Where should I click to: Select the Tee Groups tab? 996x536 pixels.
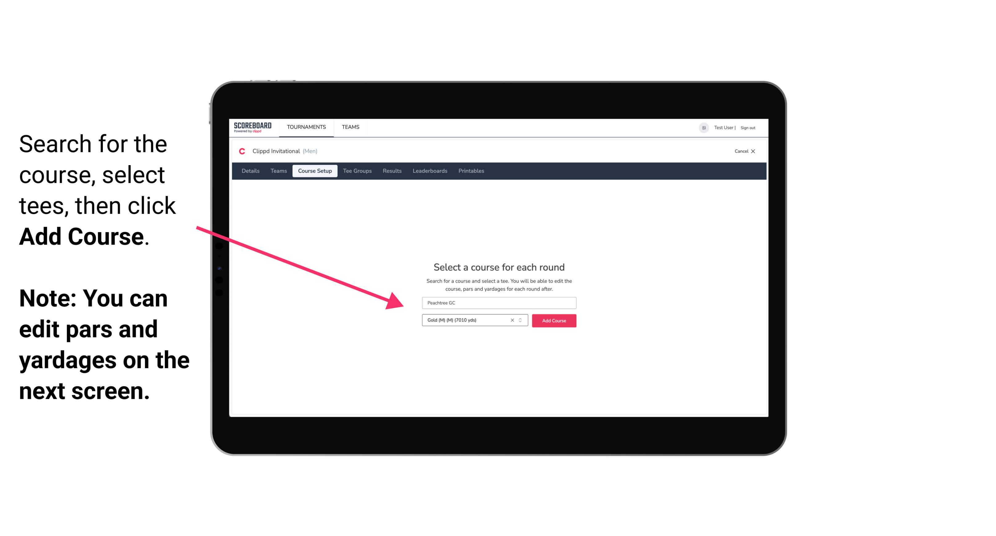pos(356,171)
